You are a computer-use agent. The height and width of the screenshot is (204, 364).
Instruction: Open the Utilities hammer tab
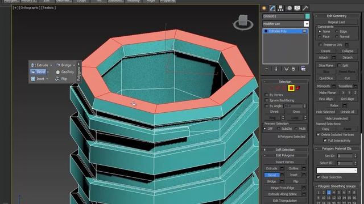tap(305, 8)
